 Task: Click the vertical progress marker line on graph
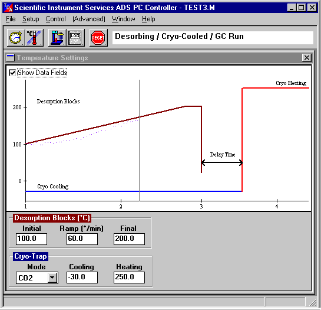pos(140,140)
